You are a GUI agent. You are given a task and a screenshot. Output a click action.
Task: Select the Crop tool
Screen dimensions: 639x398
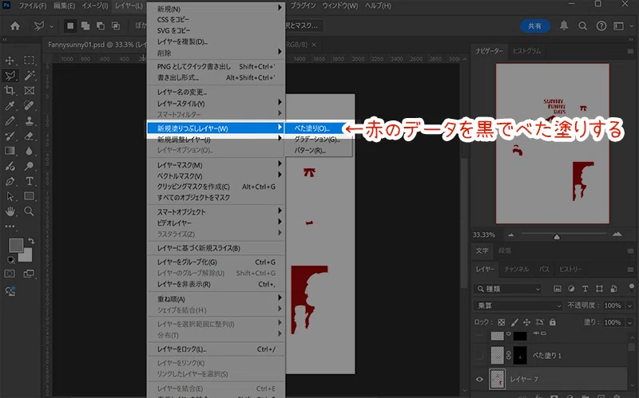(10, 90)
